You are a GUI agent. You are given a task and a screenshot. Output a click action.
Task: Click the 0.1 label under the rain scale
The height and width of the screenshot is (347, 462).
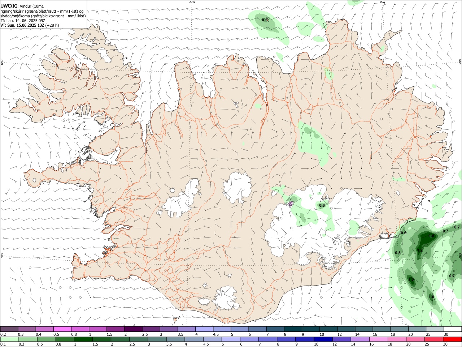point(3,344)
